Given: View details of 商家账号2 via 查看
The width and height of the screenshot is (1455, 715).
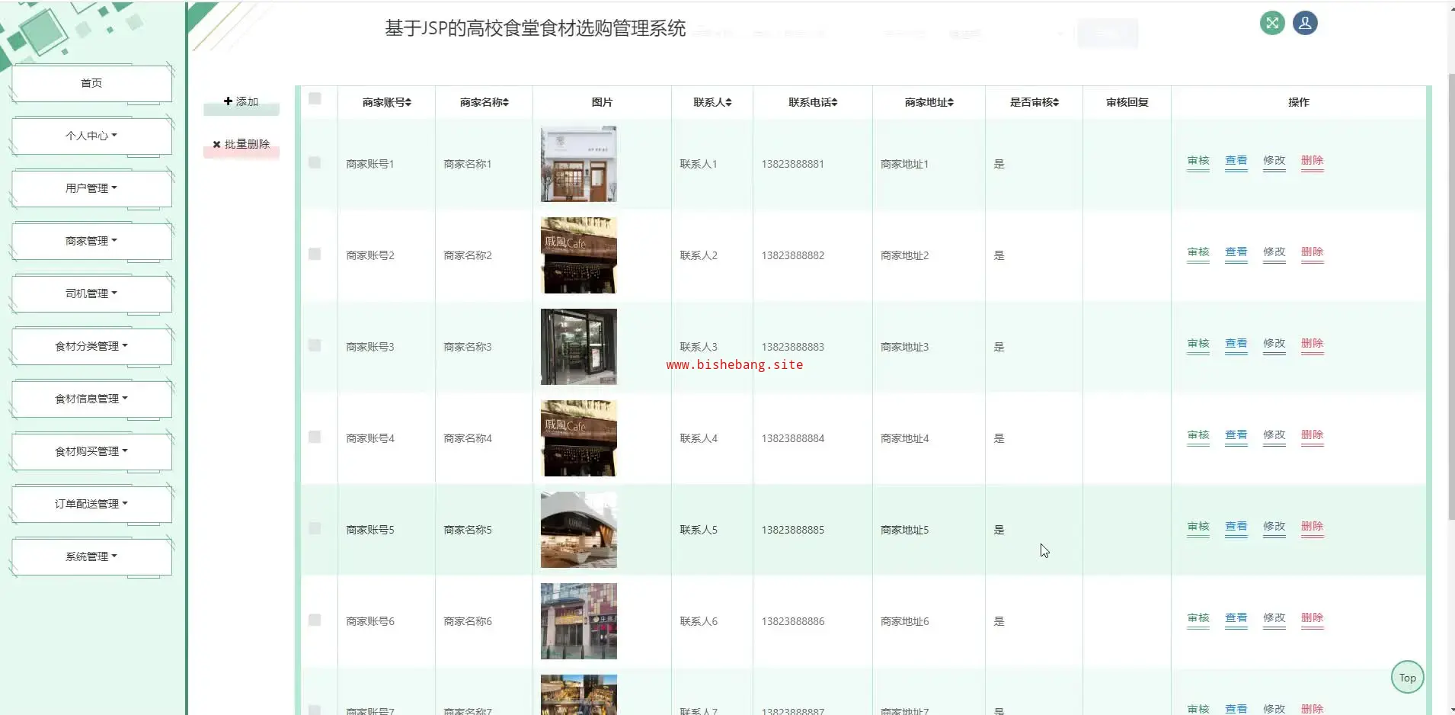Looking at the screenshot, I should (x=1236, y=252).
